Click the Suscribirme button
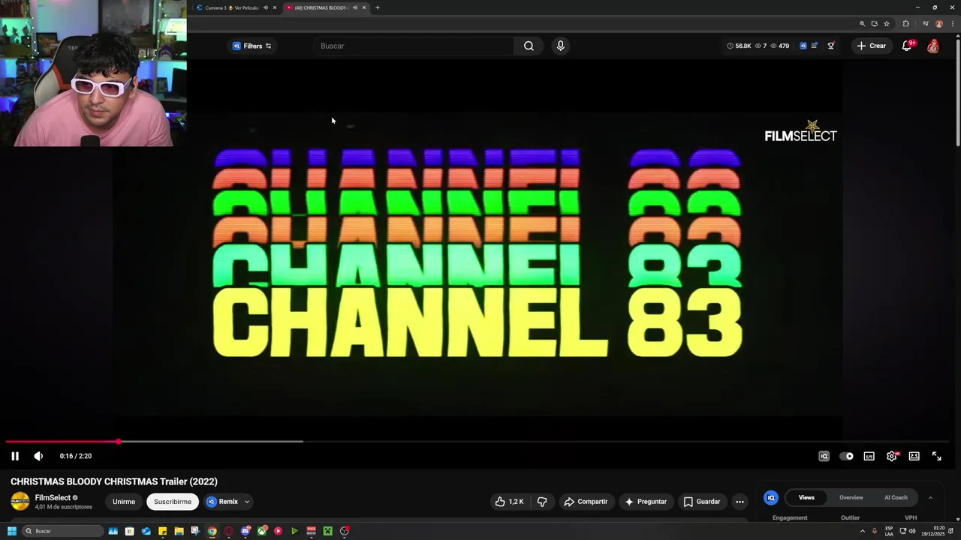 click(x=173, y=502)
